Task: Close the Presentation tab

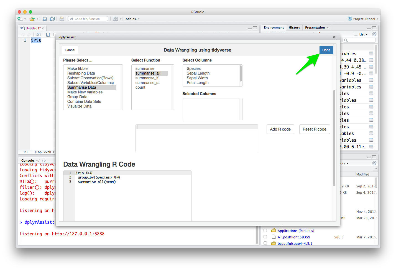Action: [328, 28]
